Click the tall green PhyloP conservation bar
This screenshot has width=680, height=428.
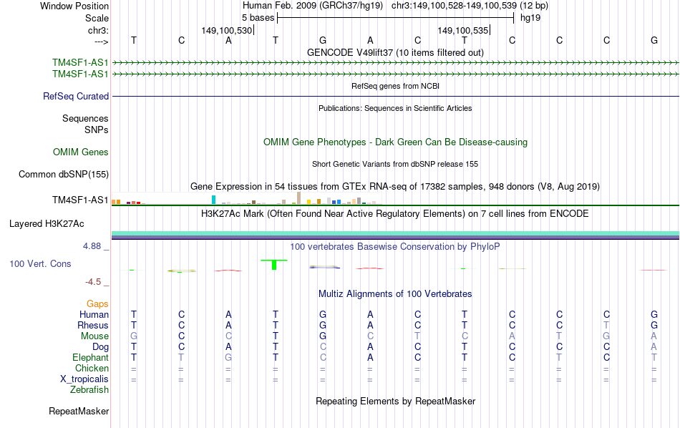point(274,265)
